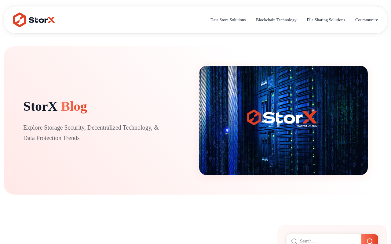Open the Data Store Solutions menu
The width and height of the screenshot is (391, 244).
click(x=228, y=20)
